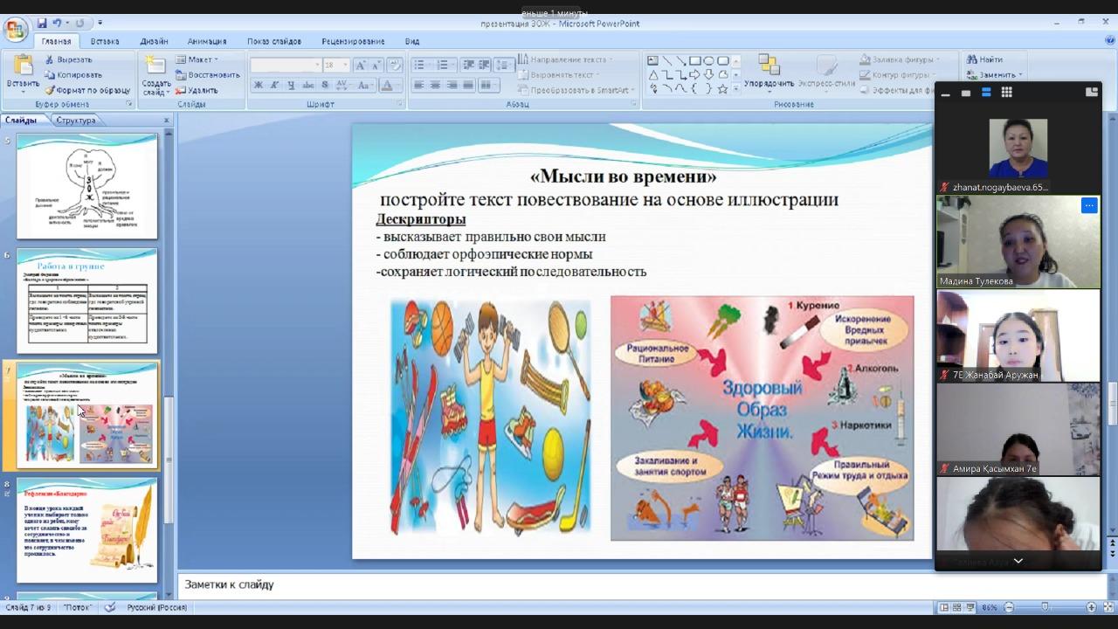Open the Вставка ribbon tab
This screenshot has height=629, width=1118.
point(105,41)
